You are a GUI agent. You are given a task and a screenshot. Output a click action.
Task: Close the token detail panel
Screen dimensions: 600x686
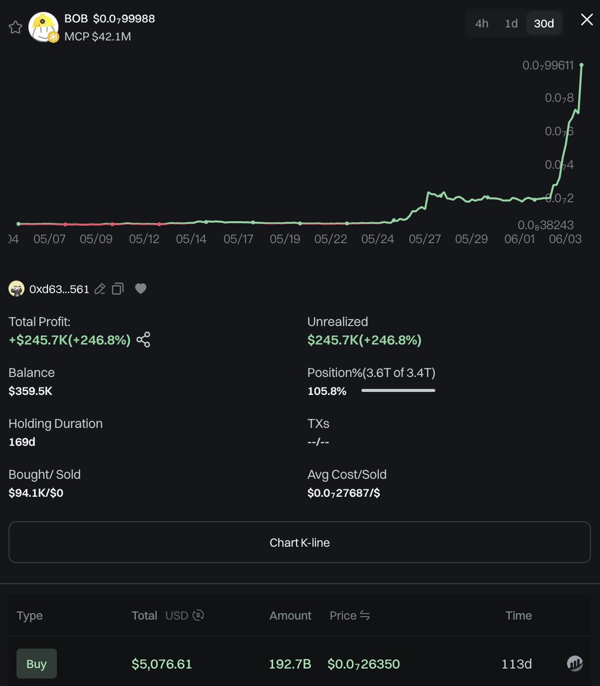click(x=587, y=20)
